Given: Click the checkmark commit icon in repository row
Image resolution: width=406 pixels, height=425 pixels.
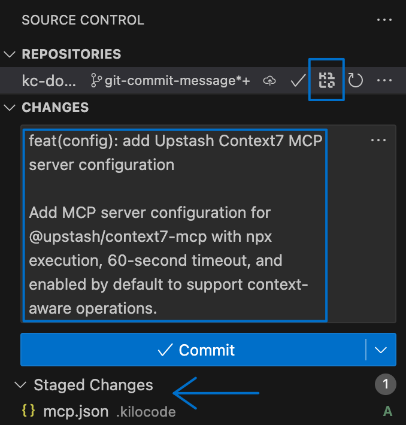Looking at the screenshot, I should click(298, 80).
